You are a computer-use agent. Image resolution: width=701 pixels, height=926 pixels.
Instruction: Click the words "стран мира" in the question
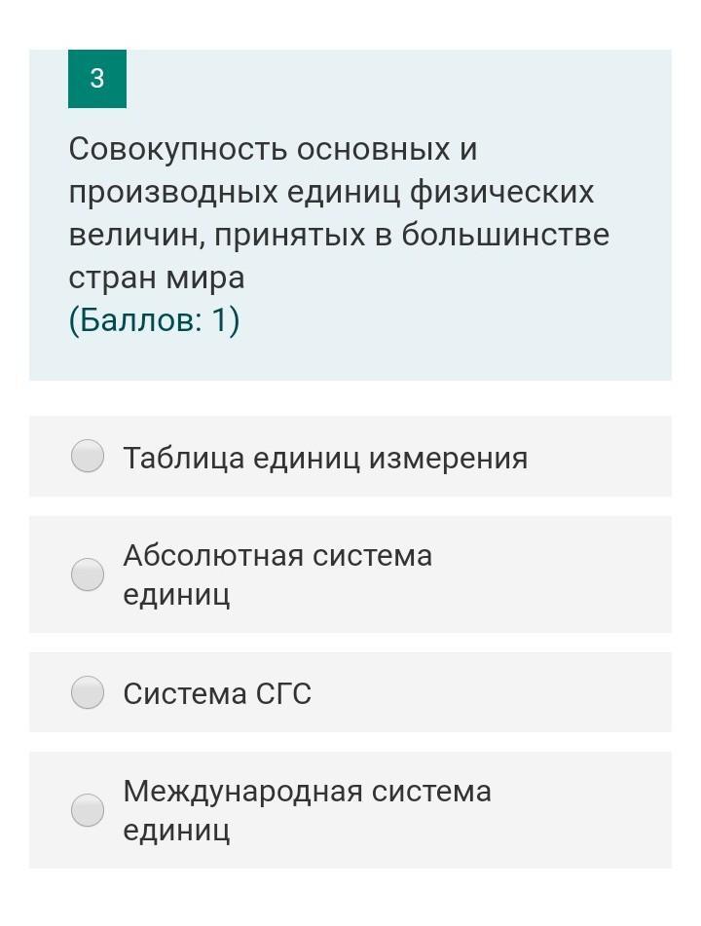click(157, 278)
